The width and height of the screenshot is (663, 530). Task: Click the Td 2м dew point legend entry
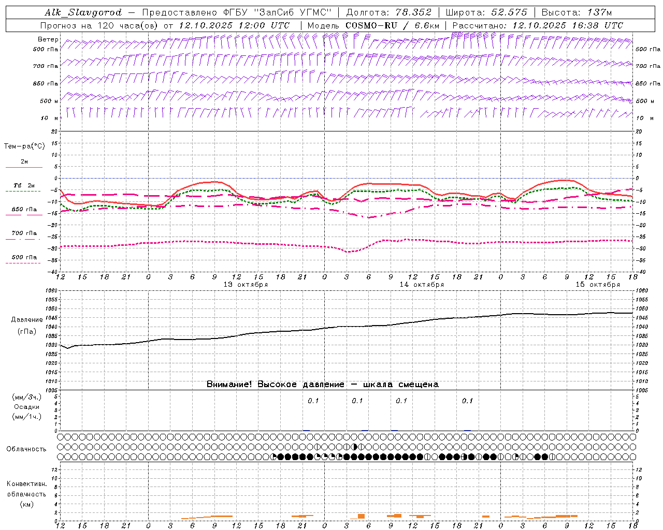pyautogui.click(x=24, y=185)
